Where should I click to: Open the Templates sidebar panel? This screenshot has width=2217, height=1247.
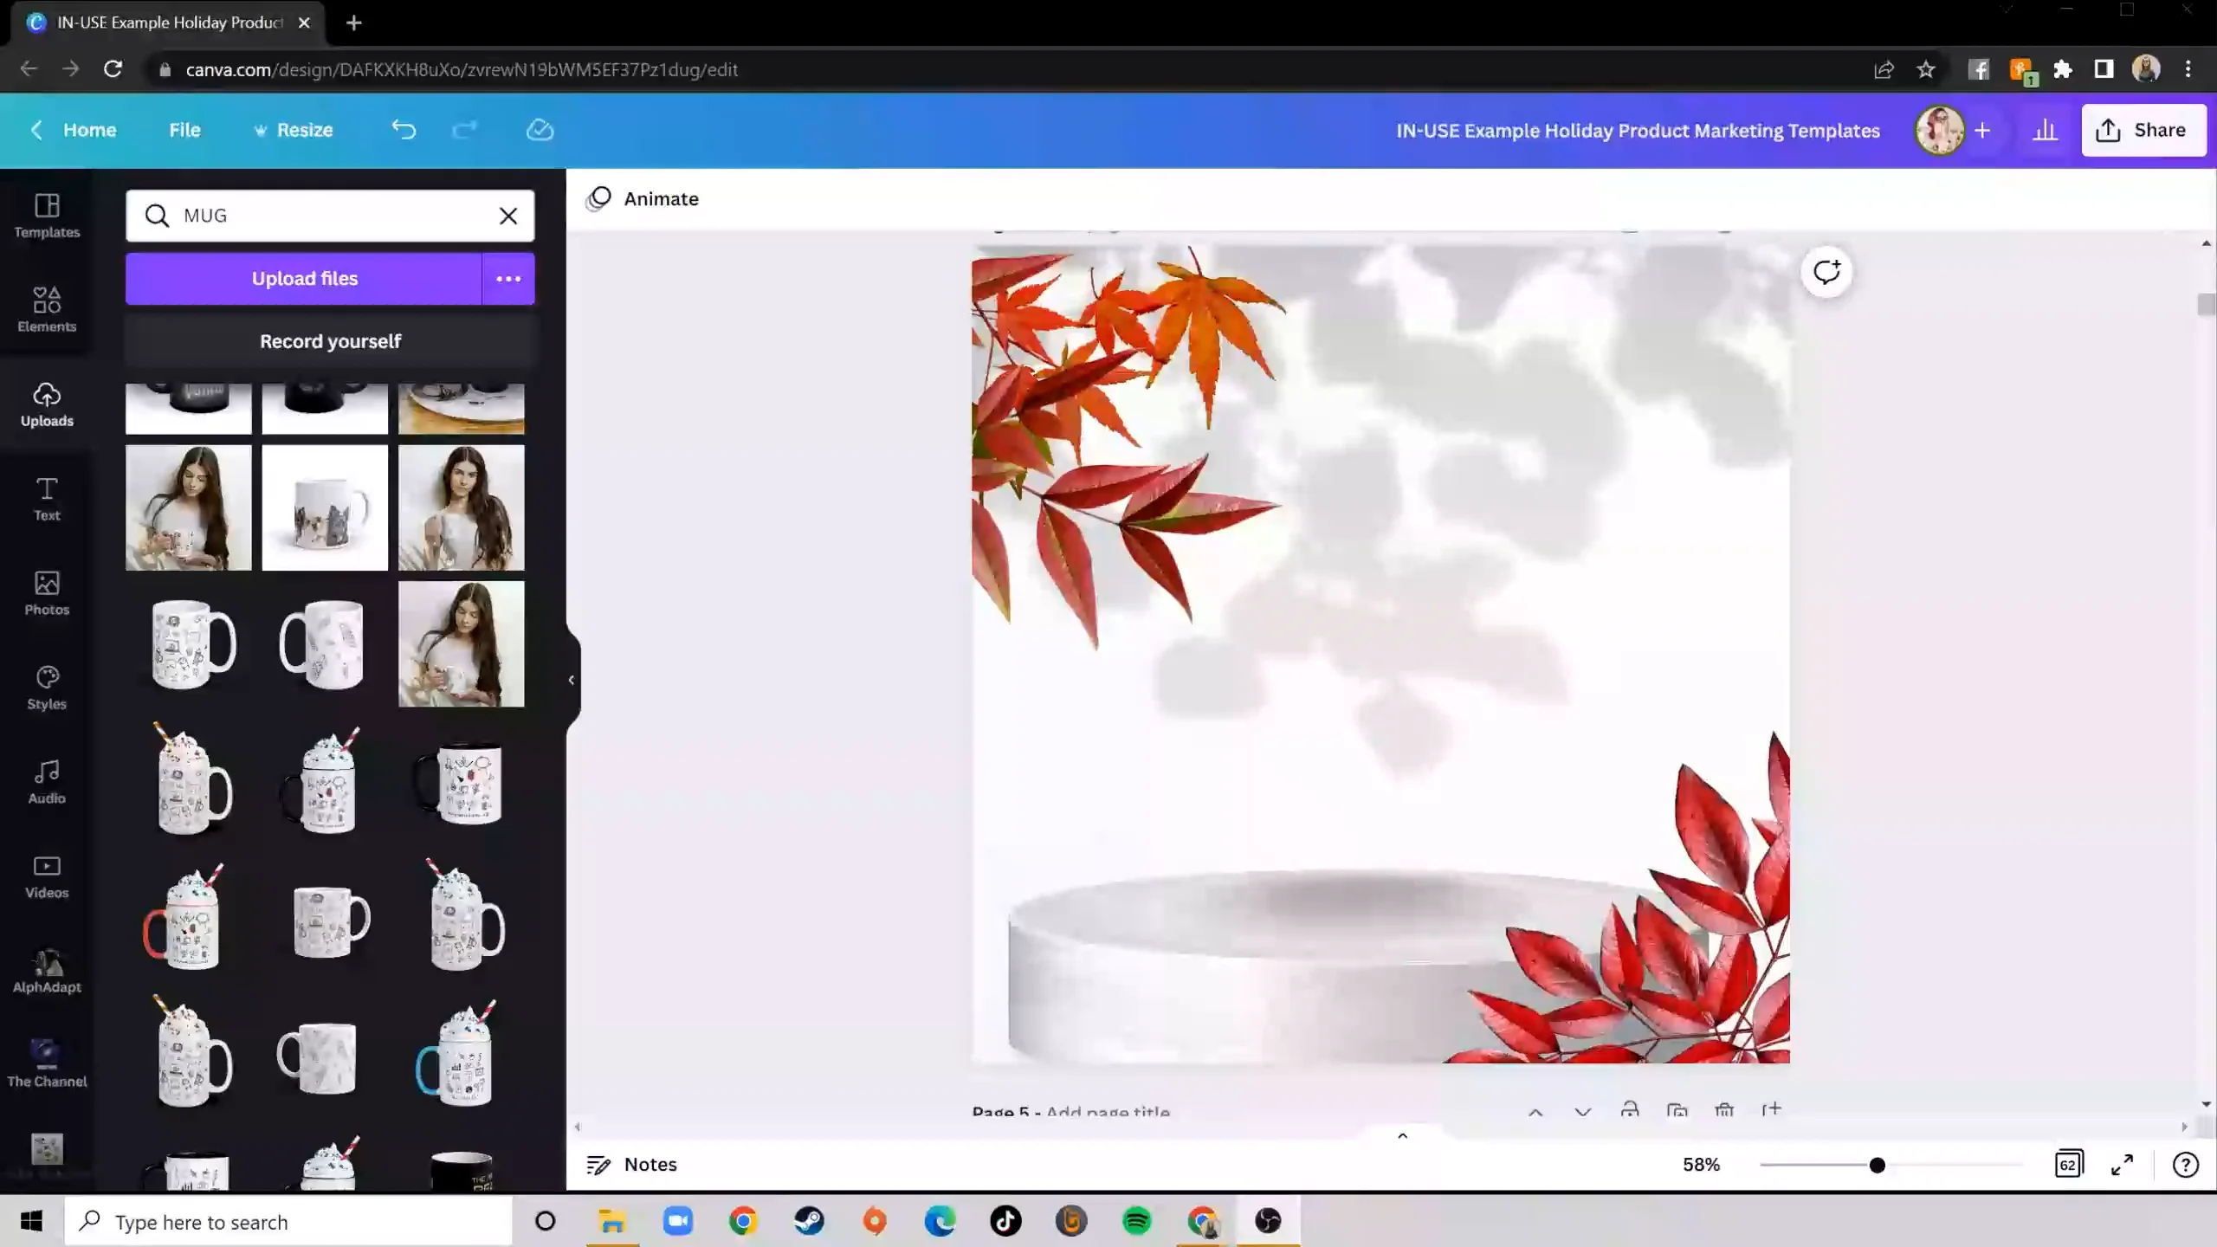coord(47,216)
